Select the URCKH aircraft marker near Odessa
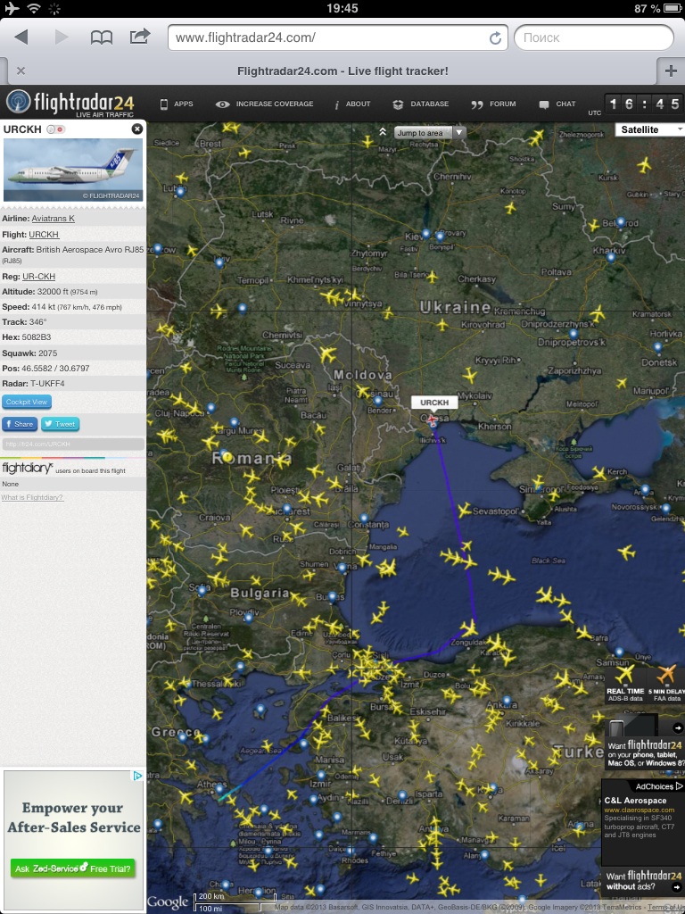This screenshot has height=914, width=685. [433, 420]
